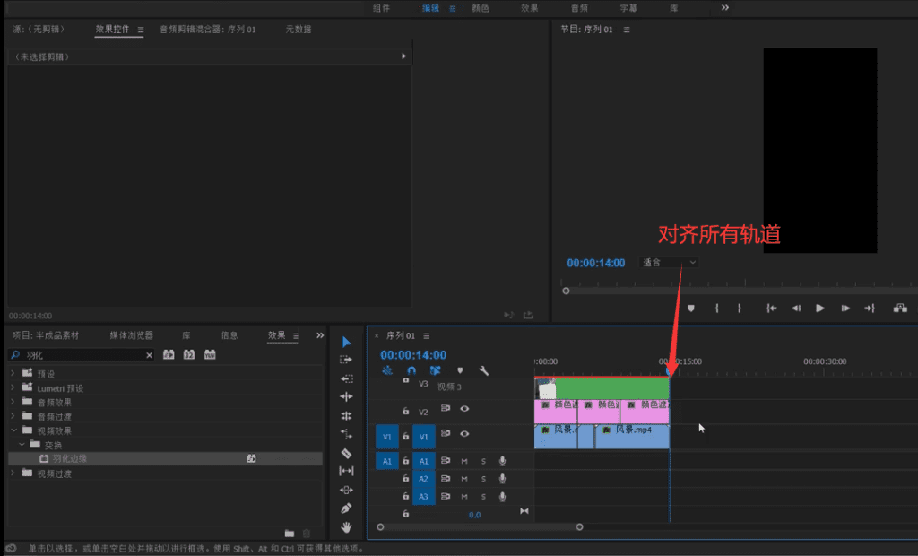Image resolution: width=918 pixels, height=556 pixels.
Task: Step back one frame
Action: click(x=796, y=308)
